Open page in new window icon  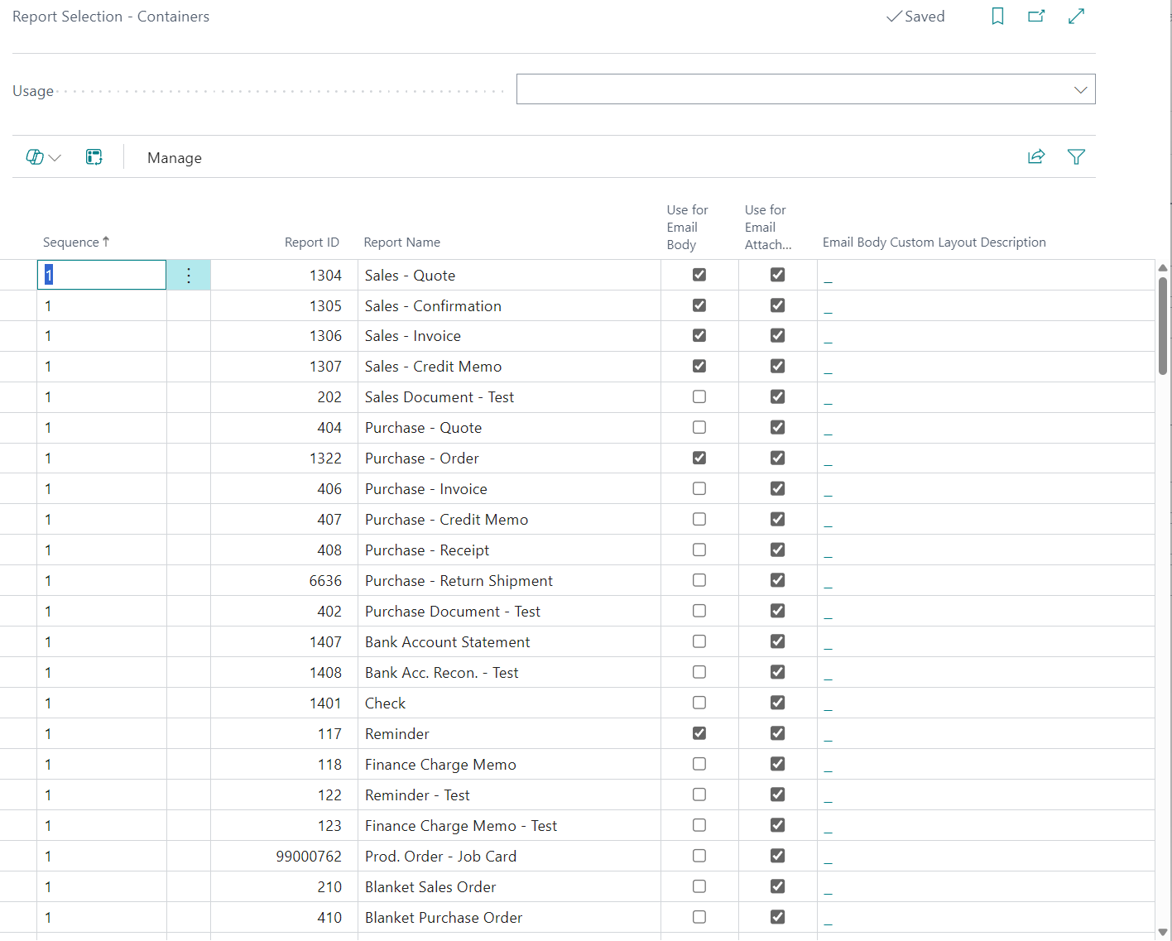1036,17
